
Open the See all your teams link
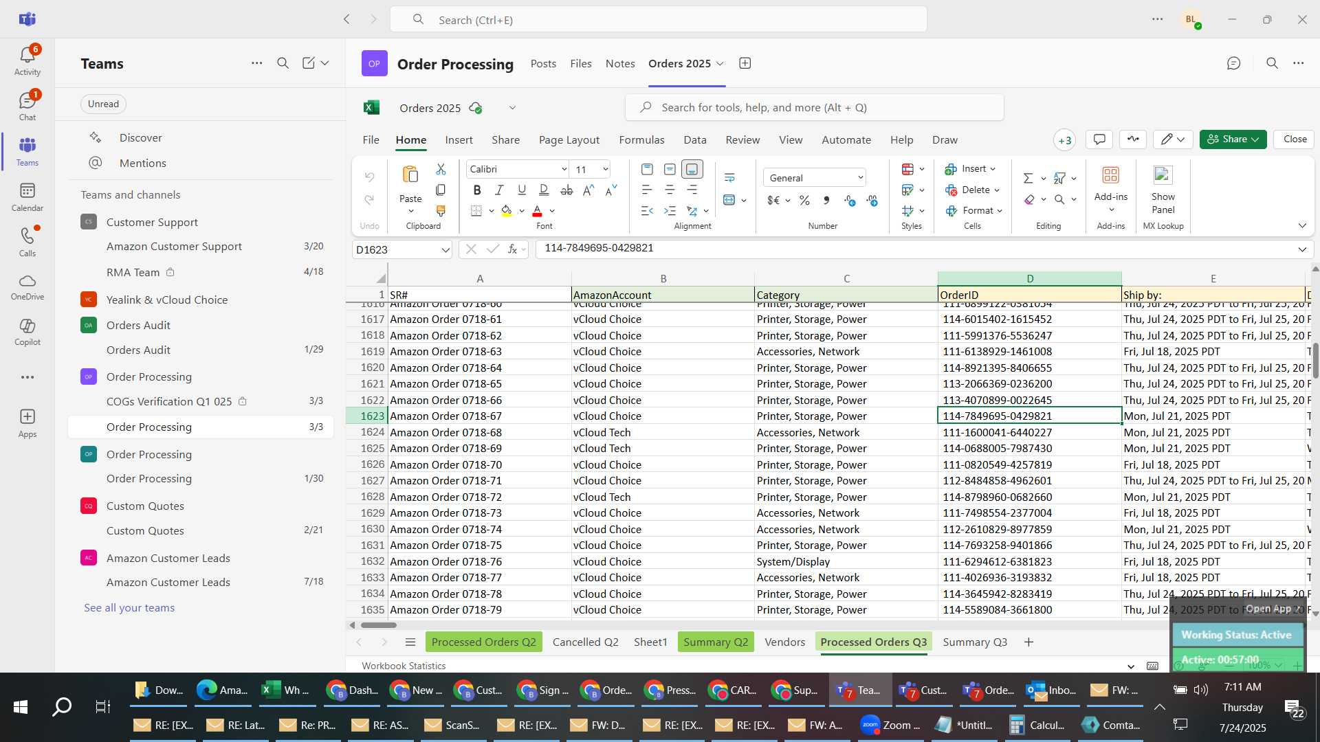tap(129, 608)
